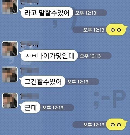Select the lower yellow "ㅇㅇ" reply bubble
Image resolution: width=130 pixels, height=135 pixels.
tap(116, 124)
